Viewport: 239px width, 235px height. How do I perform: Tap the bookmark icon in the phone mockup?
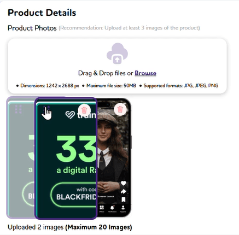click(x=124, y=199)
